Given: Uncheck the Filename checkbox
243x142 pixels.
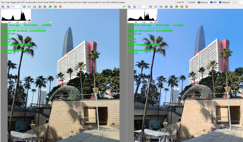Looking at the screenshot, I should (199, 2).
